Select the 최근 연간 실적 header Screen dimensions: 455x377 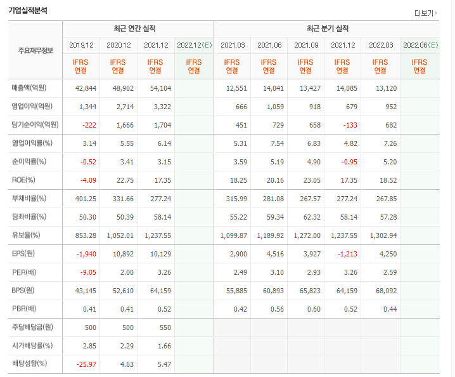tap(134, 29)
